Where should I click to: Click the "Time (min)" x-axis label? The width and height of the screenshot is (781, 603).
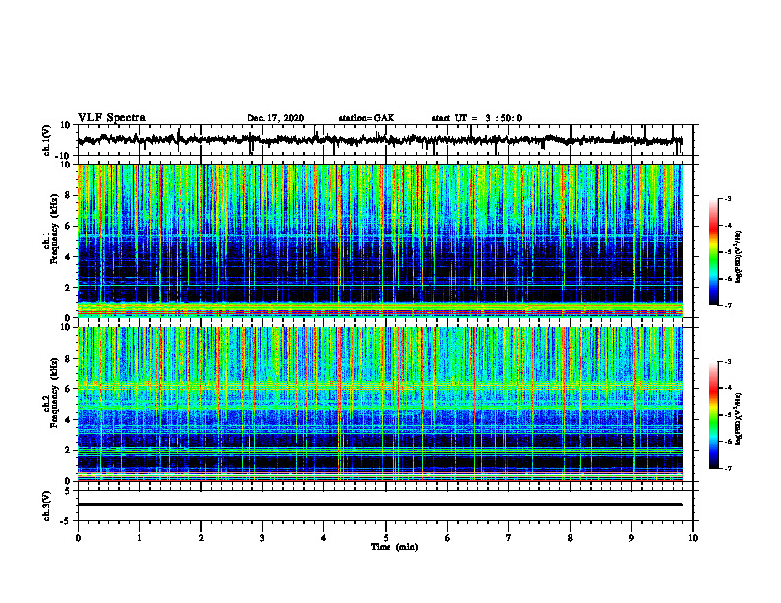tap(394, 547)
